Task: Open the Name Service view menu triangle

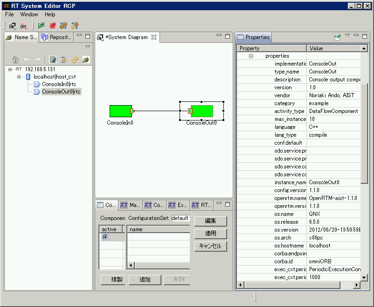Action: tap(88, 47)
